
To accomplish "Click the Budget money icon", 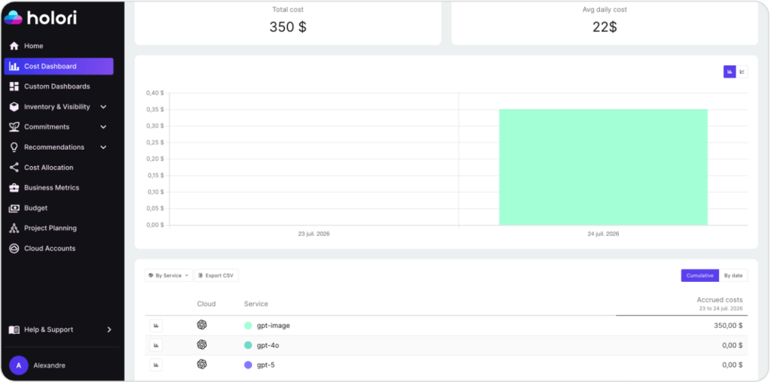I will coord(14,208).
